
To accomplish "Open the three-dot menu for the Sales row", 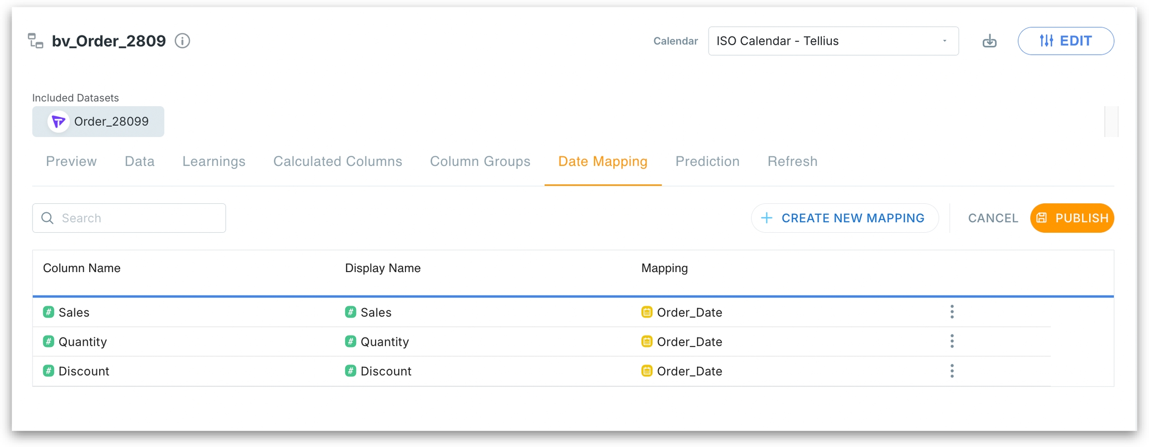I will (952, 312).
